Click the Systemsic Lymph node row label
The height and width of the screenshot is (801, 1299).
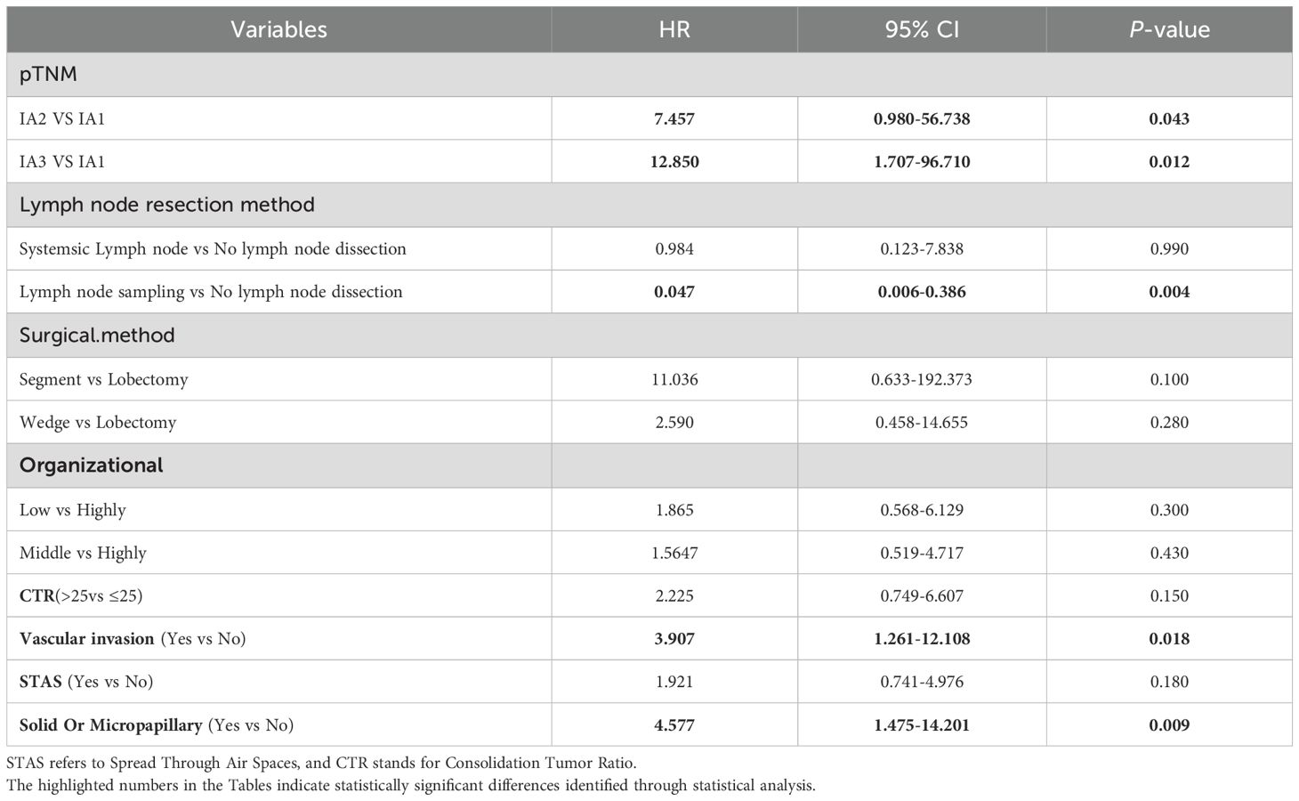(213, 249)
